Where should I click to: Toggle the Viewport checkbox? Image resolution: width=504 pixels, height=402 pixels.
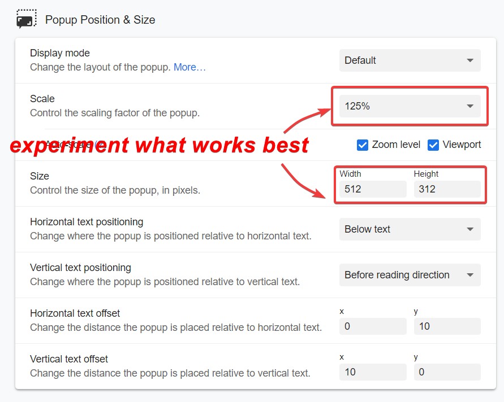433,145
